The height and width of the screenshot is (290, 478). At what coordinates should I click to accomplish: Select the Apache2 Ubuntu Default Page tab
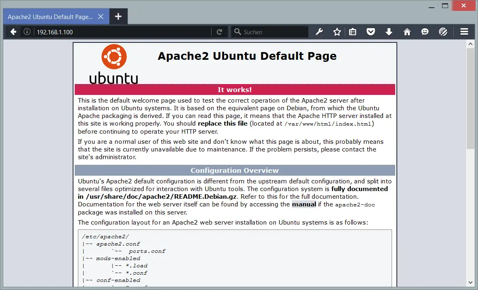coord(56,17)
